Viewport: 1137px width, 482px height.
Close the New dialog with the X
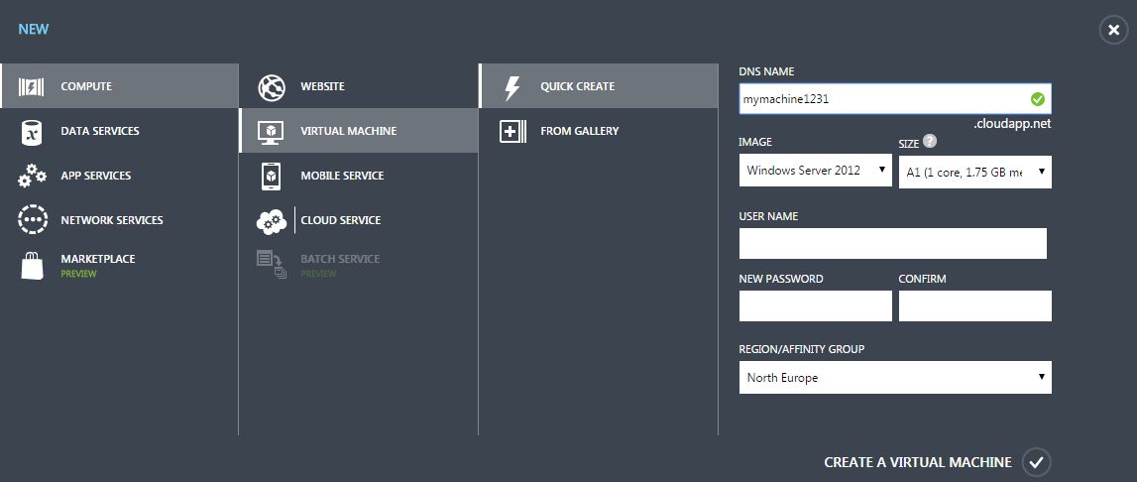1114,30
